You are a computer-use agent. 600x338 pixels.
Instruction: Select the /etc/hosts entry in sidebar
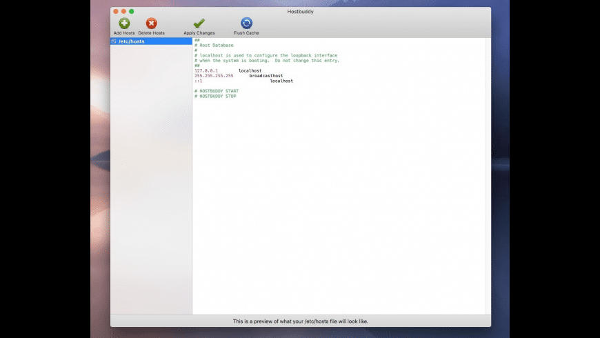[x=132, y=41]
